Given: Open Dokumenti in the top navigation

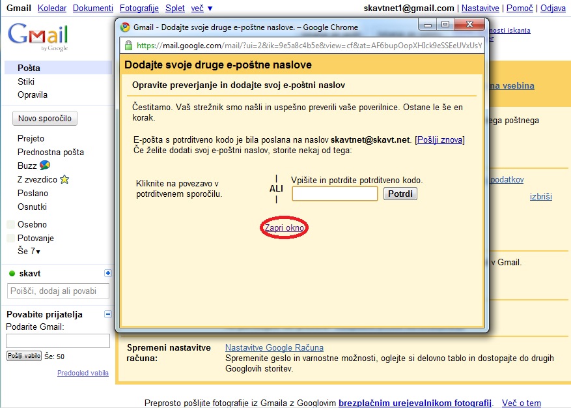Looking at the screenshot, I should (x=93, y=8).
